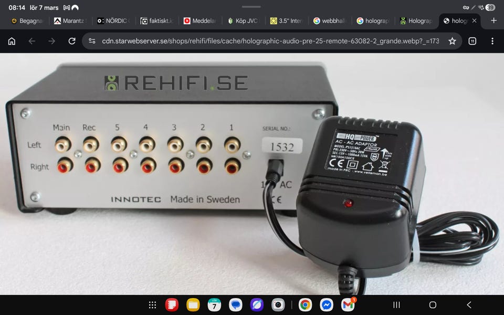Open the Camera app in taskbar
This screenshot has width=504, height=315.
click(278, 304)
